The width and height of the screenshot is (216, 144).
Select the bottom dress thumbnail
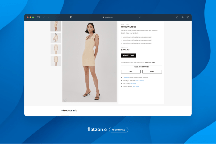click(x=56, y=60)
